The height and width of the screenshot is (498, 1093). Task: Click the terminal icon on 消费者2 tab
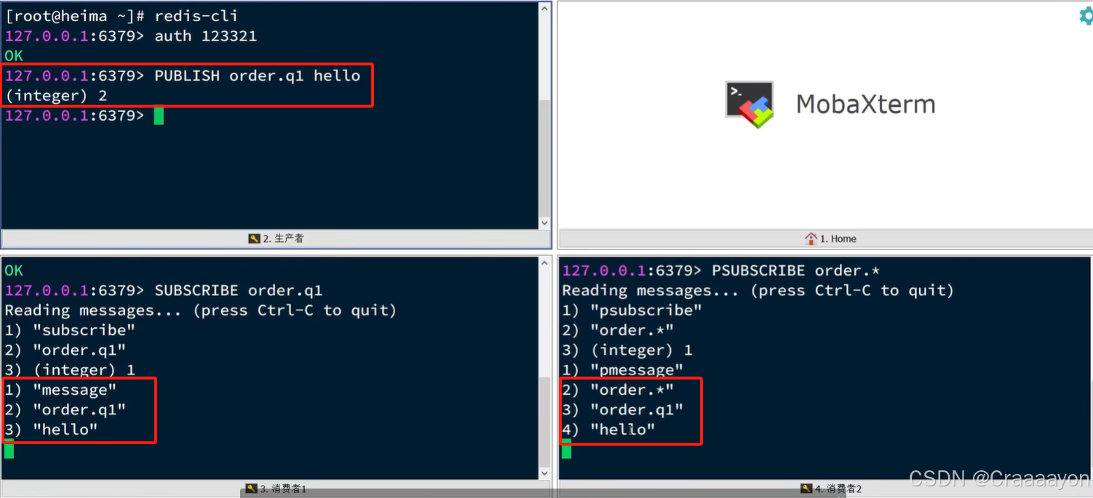pyautogui.click(x=806, y=489)
